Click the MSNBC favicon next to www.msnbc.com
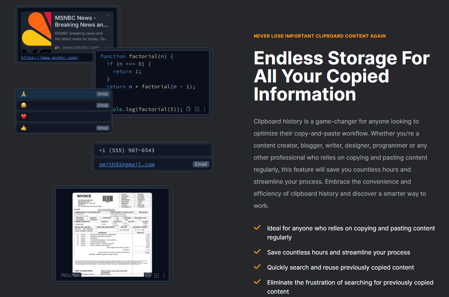449x297 pixels. [58, 47]
